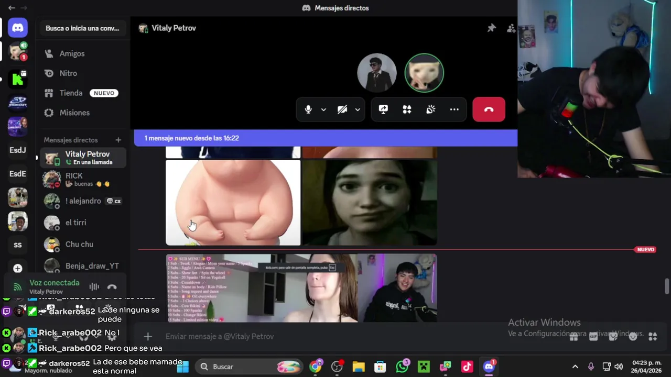Open Vitaly Petrov direct message
Screen dimensions: 671x377
pyautogui.click(x=83, y=158)
